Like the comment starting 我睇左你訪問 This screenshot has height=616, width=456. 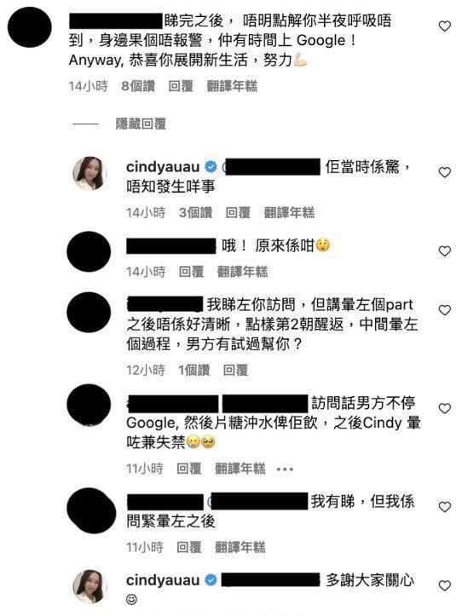pos(444,310)
